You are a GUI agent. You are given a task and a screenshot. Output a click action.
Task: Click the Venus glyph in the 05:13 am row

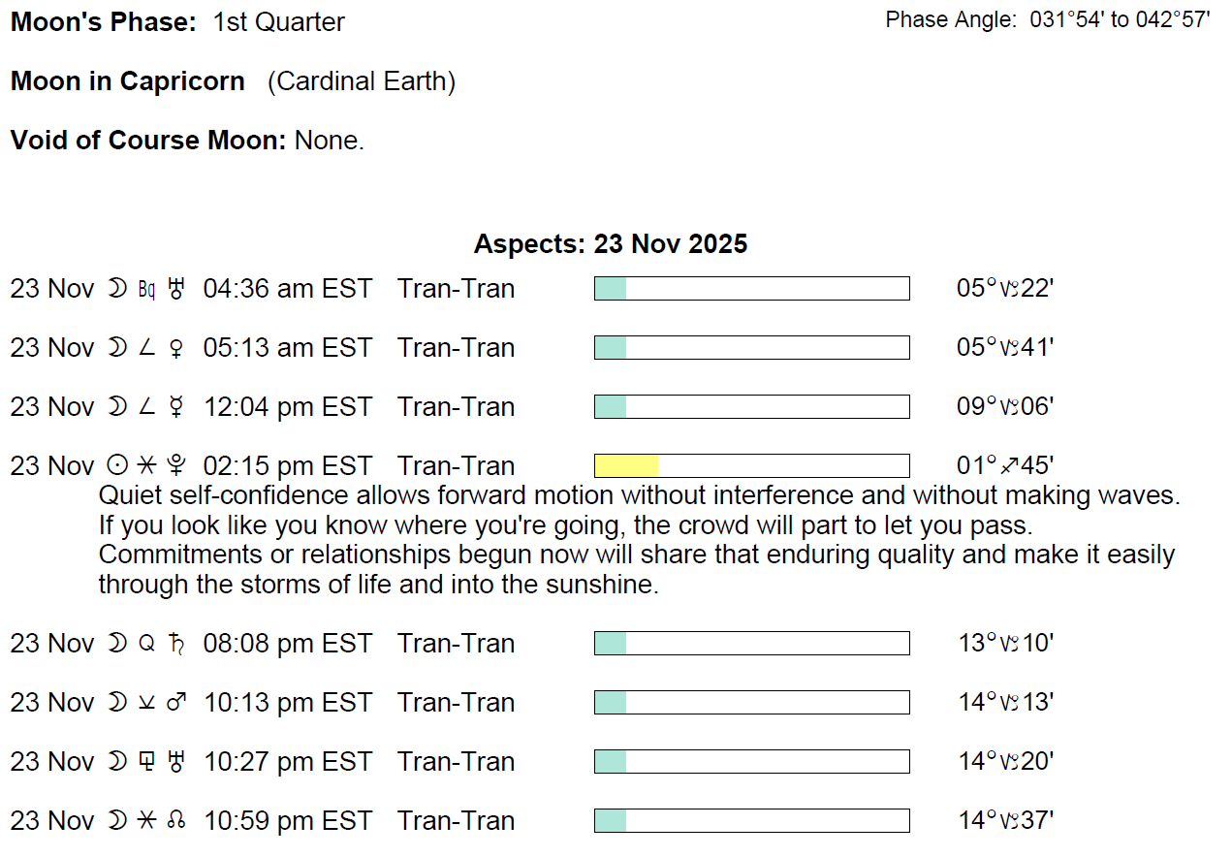click(x=176, y=348)
